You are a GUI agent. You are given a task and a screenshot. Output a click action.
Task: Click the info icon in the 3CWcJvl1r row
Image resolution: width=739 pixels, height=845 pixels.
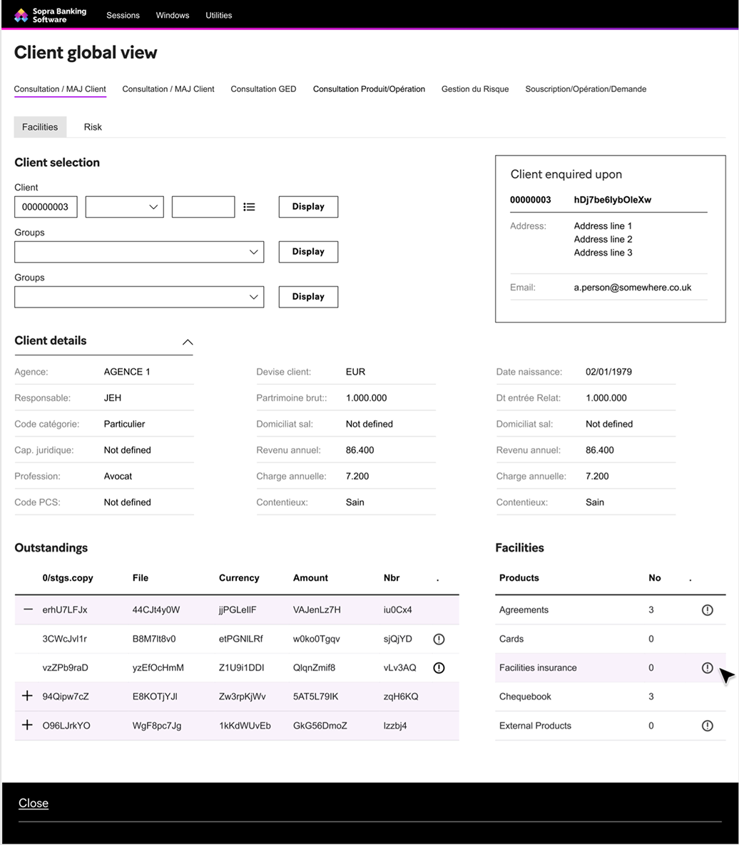439,639
